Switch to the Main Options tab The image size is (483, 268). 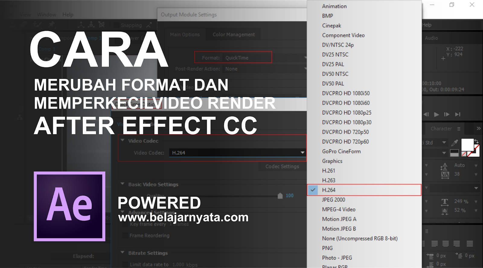185,34
